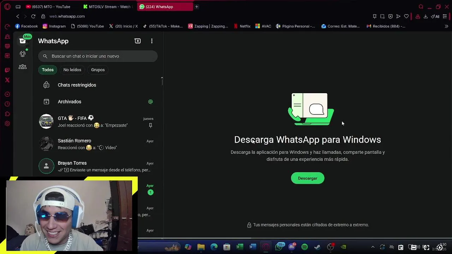Open the Communities icon in WhatsApp sidebar
This screenshot has height=254, width=452.
23,67
